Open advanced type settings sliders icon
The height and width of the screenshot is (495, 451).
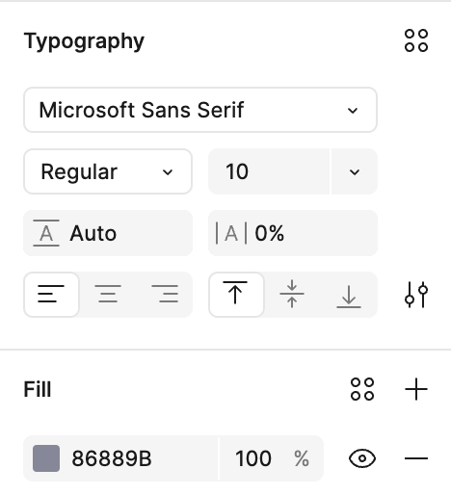click(x=416, y=295)
